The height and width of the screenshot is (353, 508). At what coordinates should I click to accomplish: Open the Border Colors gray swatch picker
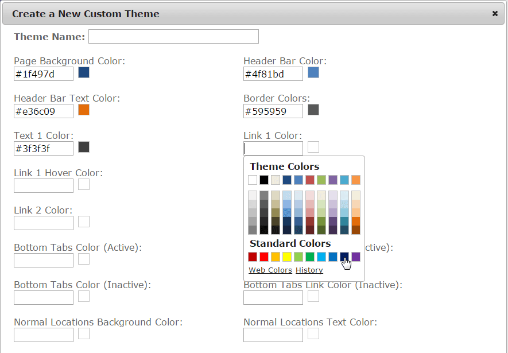click(313, 110)
